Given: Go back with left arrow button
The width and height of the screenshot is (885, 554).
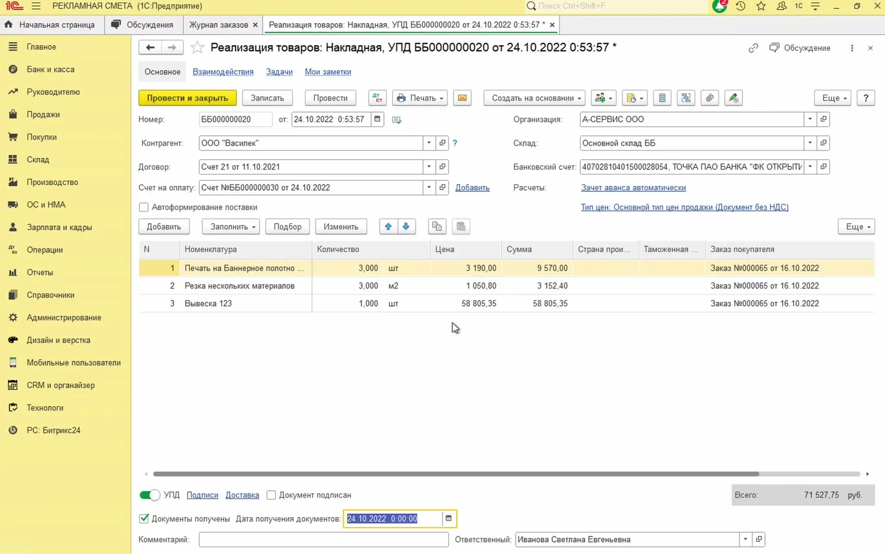Looking at the screenshot, I should [150, 48].
